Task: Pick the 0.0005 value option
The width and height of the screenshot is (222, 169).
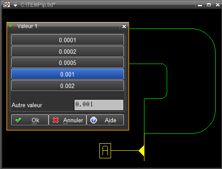Action: [x=67, y=63]
